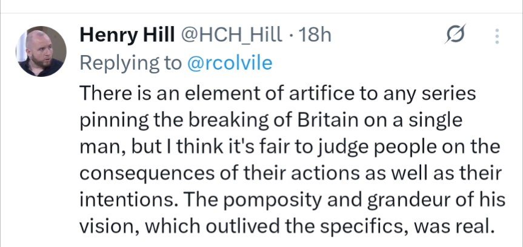Click the "Replying to" label

tap(130, 63)
